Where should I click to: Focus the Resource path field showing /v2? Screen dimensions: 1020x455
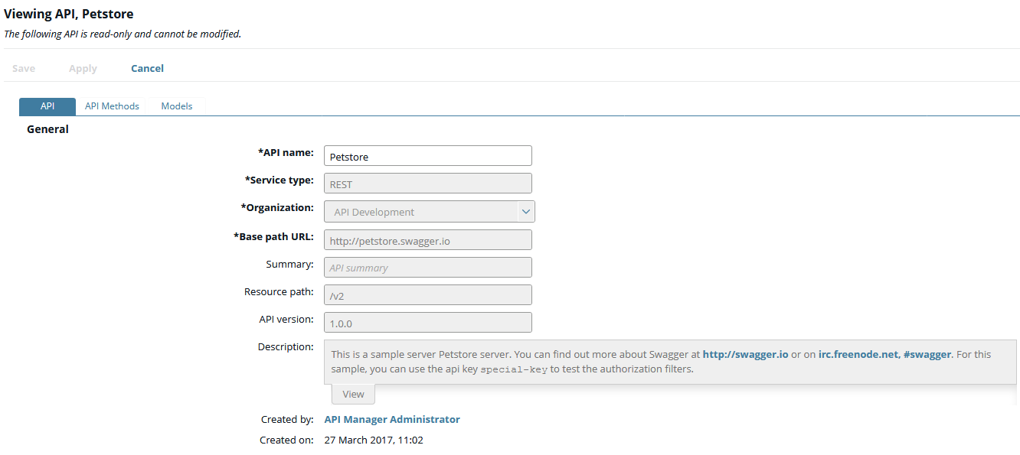tap(427, 294)
